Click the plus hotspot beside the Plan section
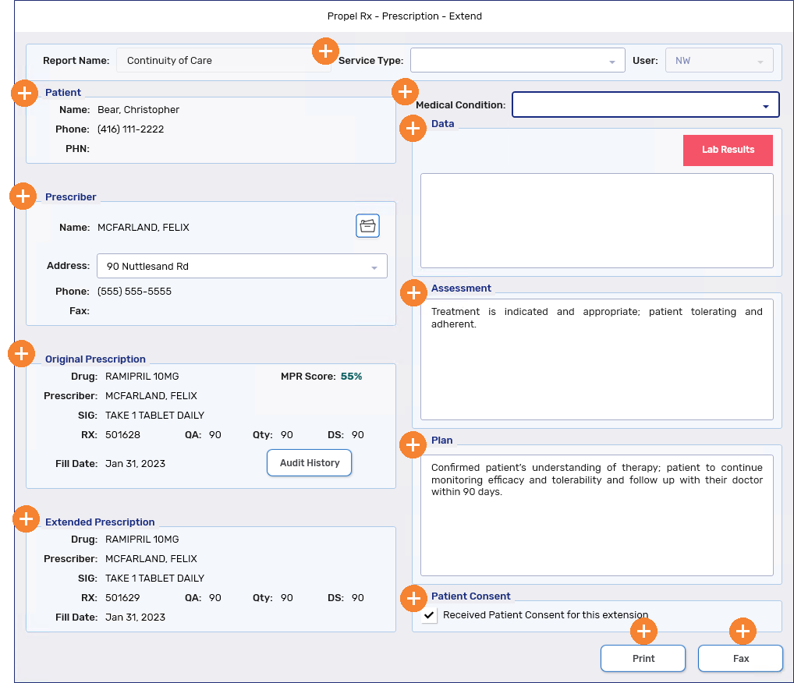This screenshot has height=683, width=794. 412,444
